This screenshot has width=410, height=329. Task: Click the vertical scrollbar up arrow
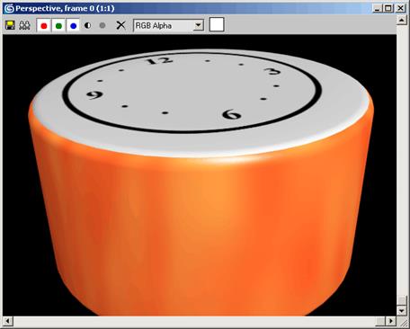tap(401, 20)
